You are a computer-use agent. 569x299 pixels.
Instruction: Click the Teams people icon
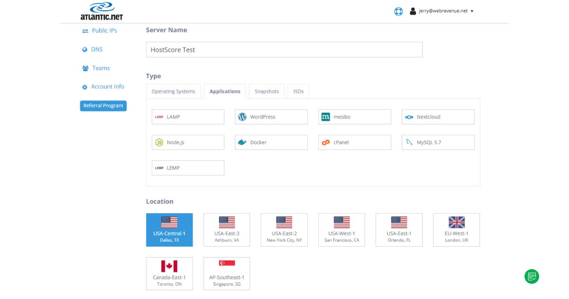85,68
